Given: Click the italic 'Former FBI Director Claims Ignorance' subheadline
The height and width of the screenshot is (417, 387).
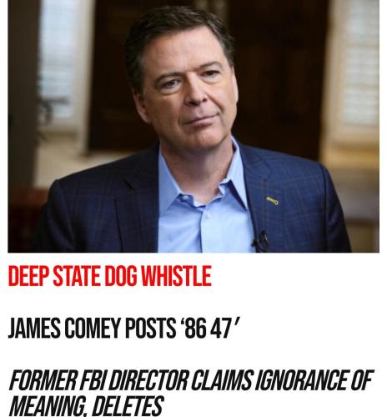Looking at the screenshot, I should tap(191, 393).
